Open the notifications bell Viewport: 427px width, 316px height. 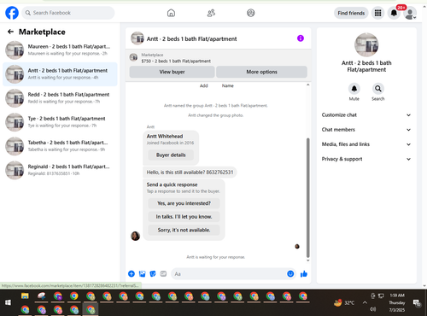pyautogui.click(x=394, y=13)
